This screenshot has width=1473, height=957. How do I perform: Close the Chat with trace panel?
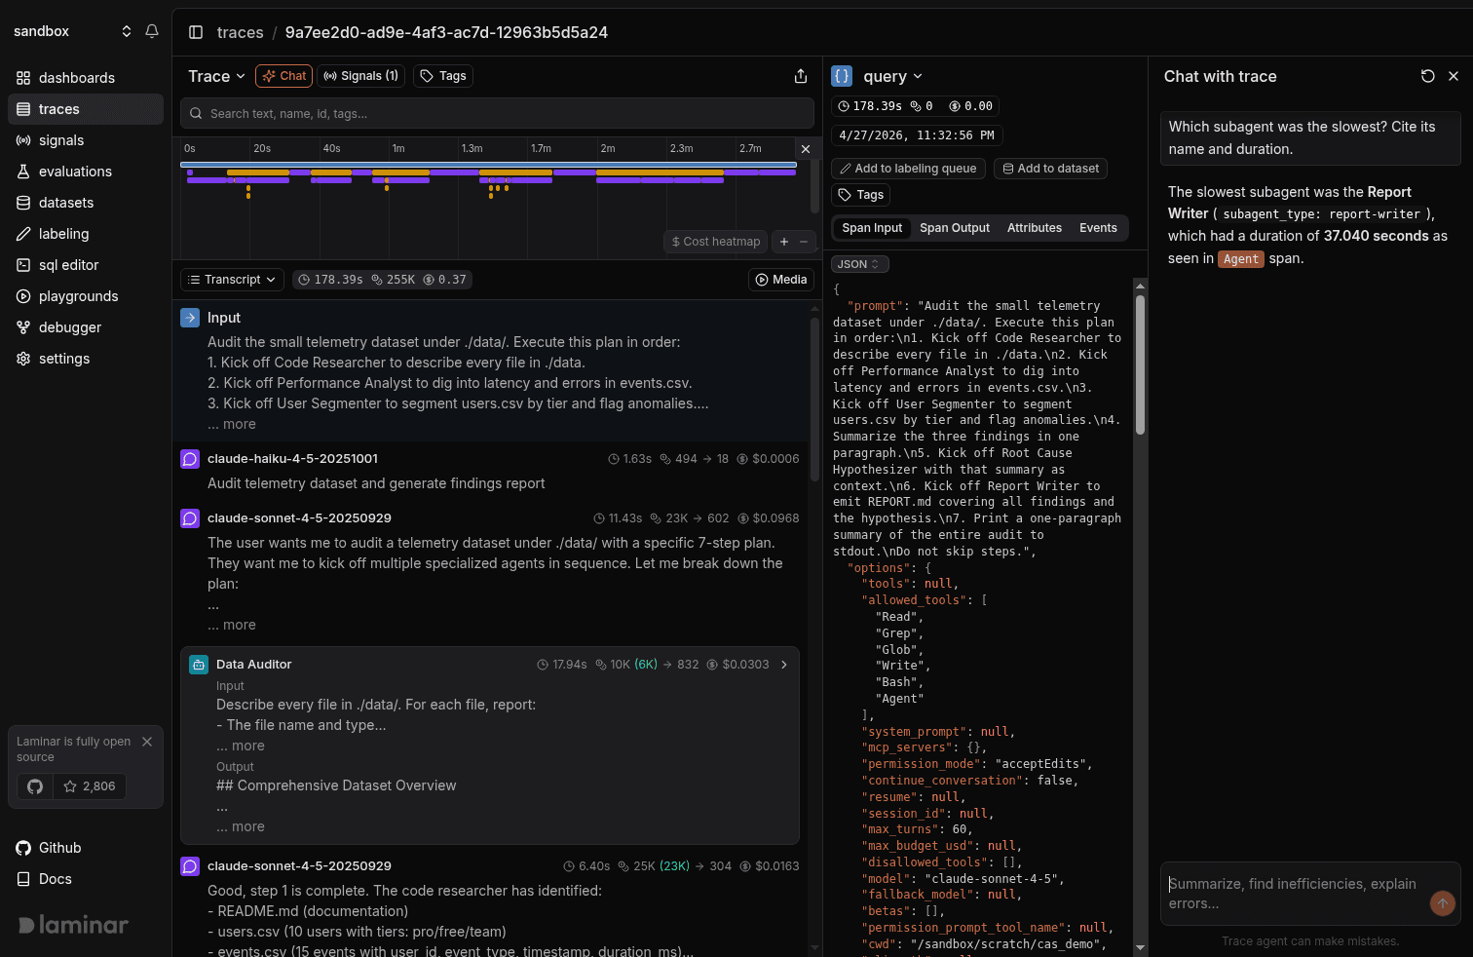click(x=1454, y=76)
